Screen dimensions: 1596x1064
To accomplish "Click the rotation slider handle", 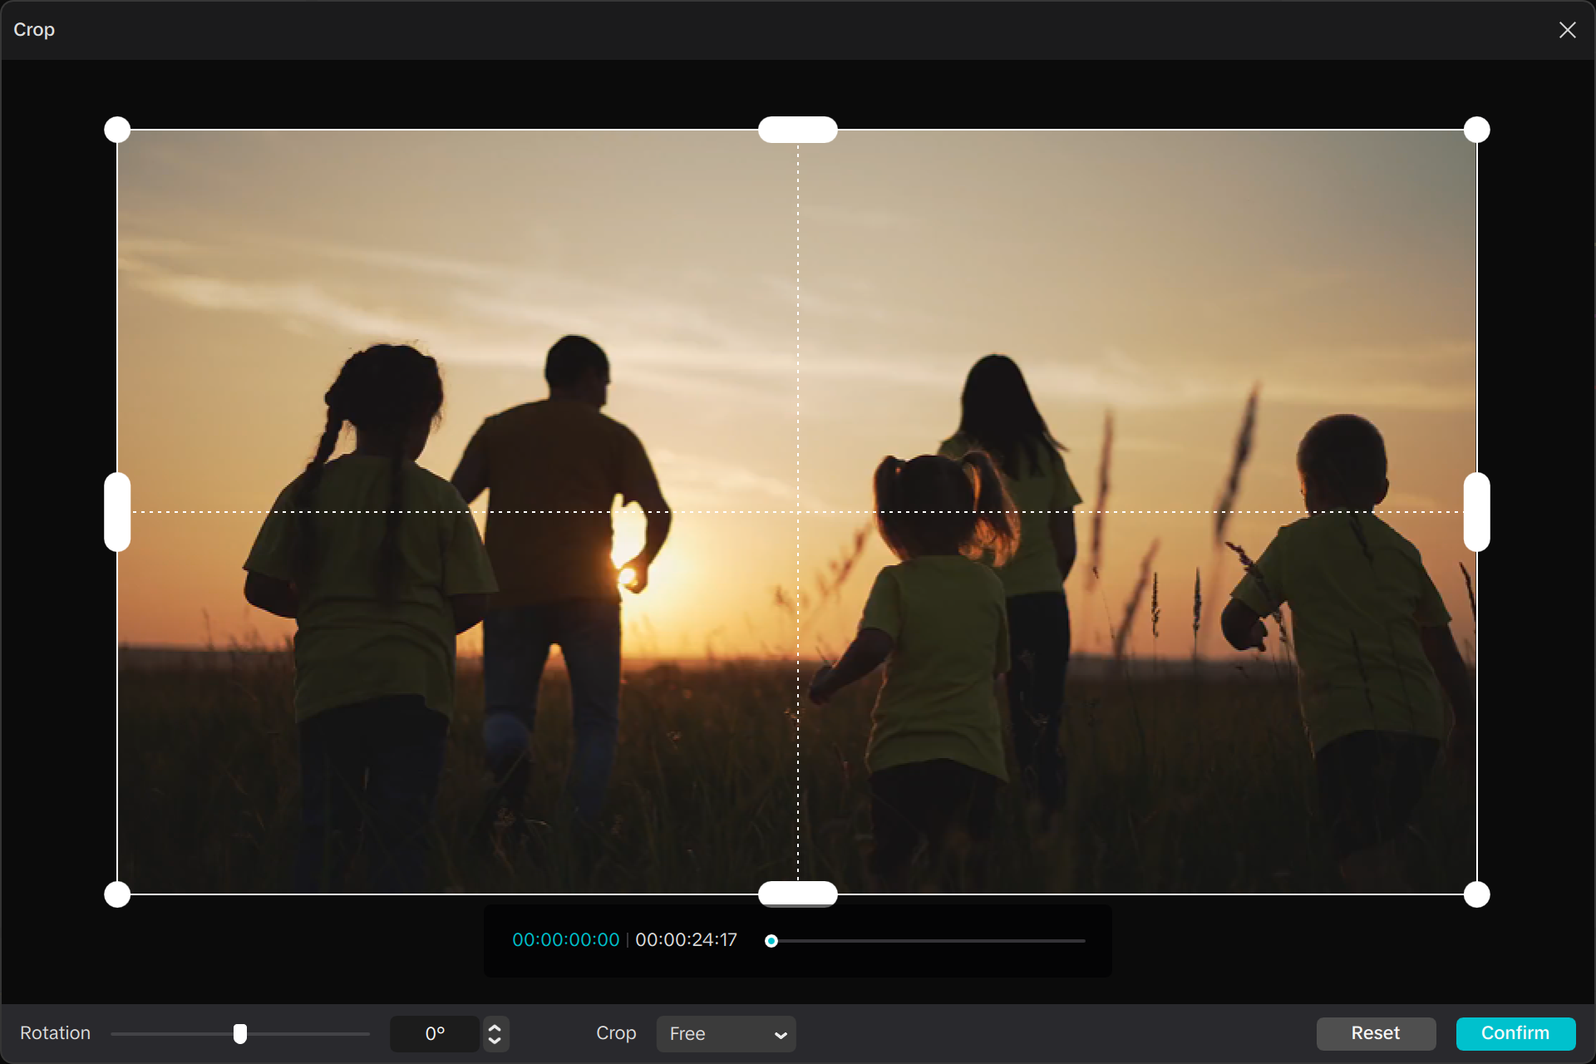I will (x=241, y=1033).
